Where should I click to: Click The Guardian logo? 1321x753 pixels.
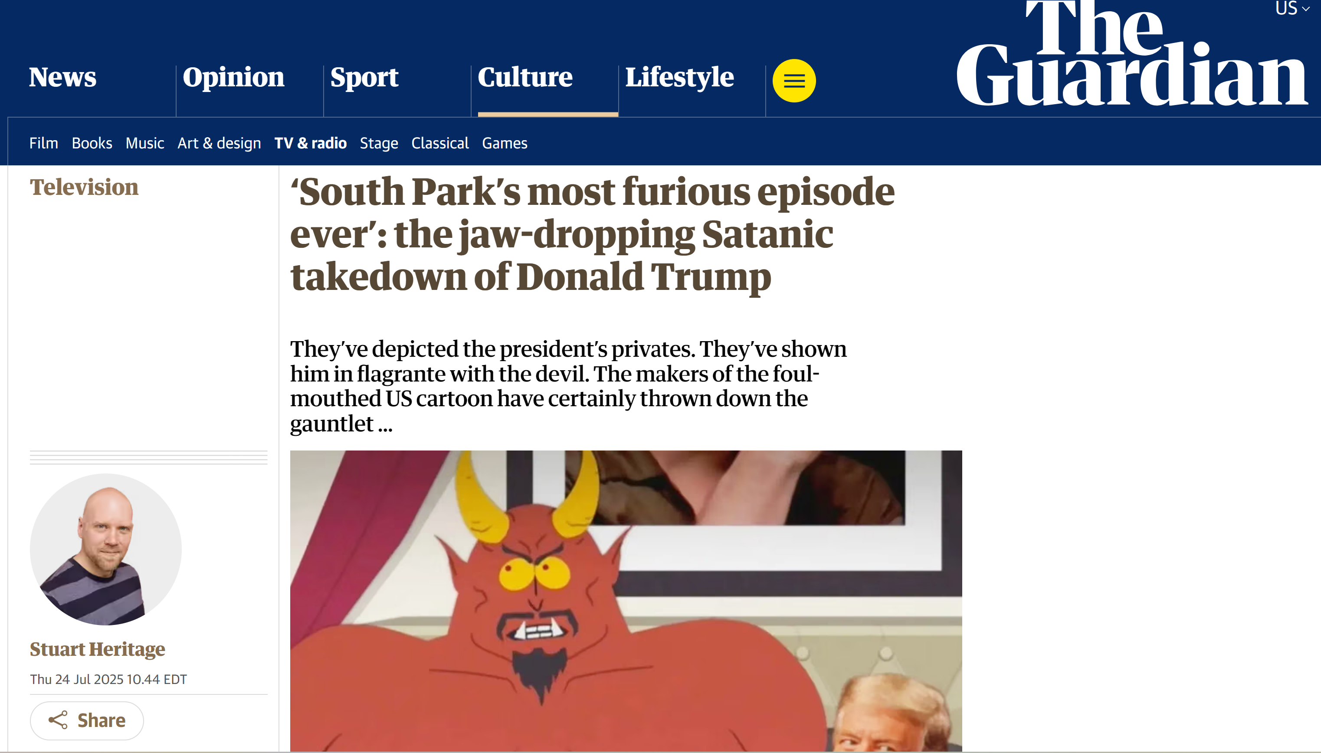point(1132,53)
